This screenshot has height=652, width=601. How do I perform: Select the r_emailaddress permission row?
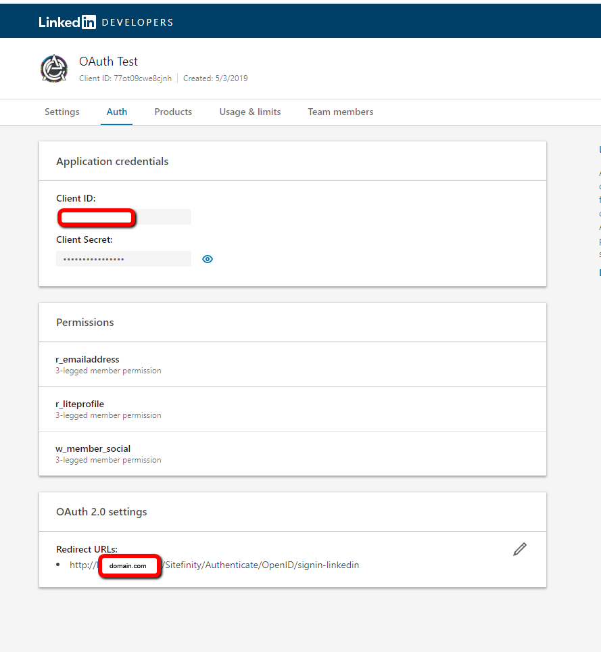(x=293, y=365)
